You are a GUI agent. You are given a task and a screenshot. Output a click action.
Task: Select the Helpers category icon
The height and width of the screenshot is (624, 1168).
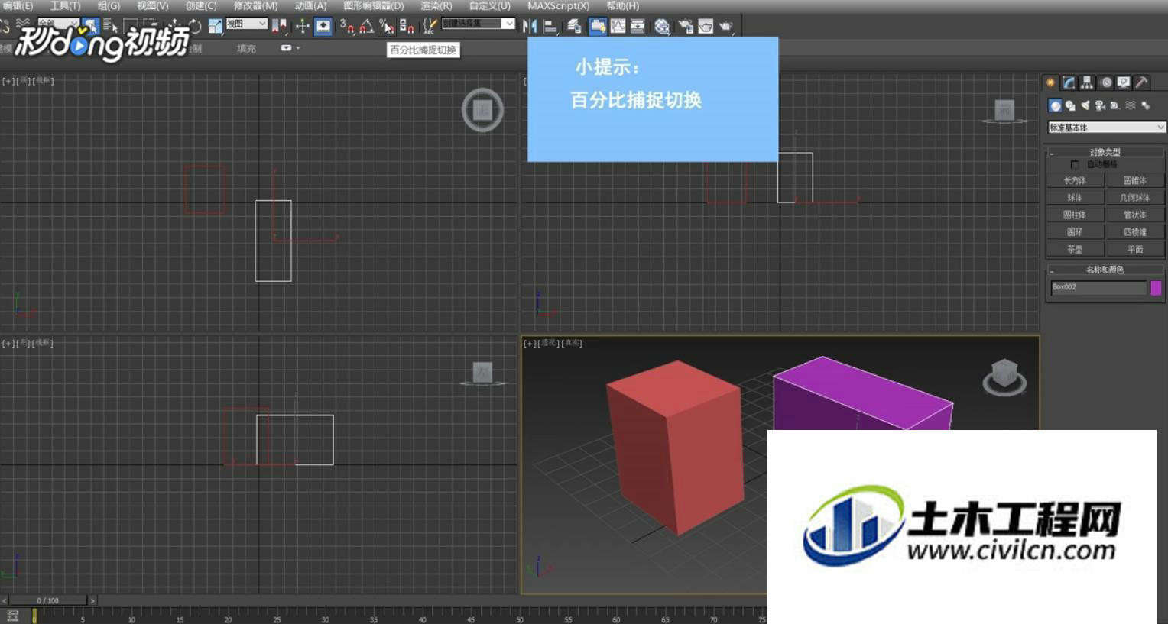coord(1115,105)
